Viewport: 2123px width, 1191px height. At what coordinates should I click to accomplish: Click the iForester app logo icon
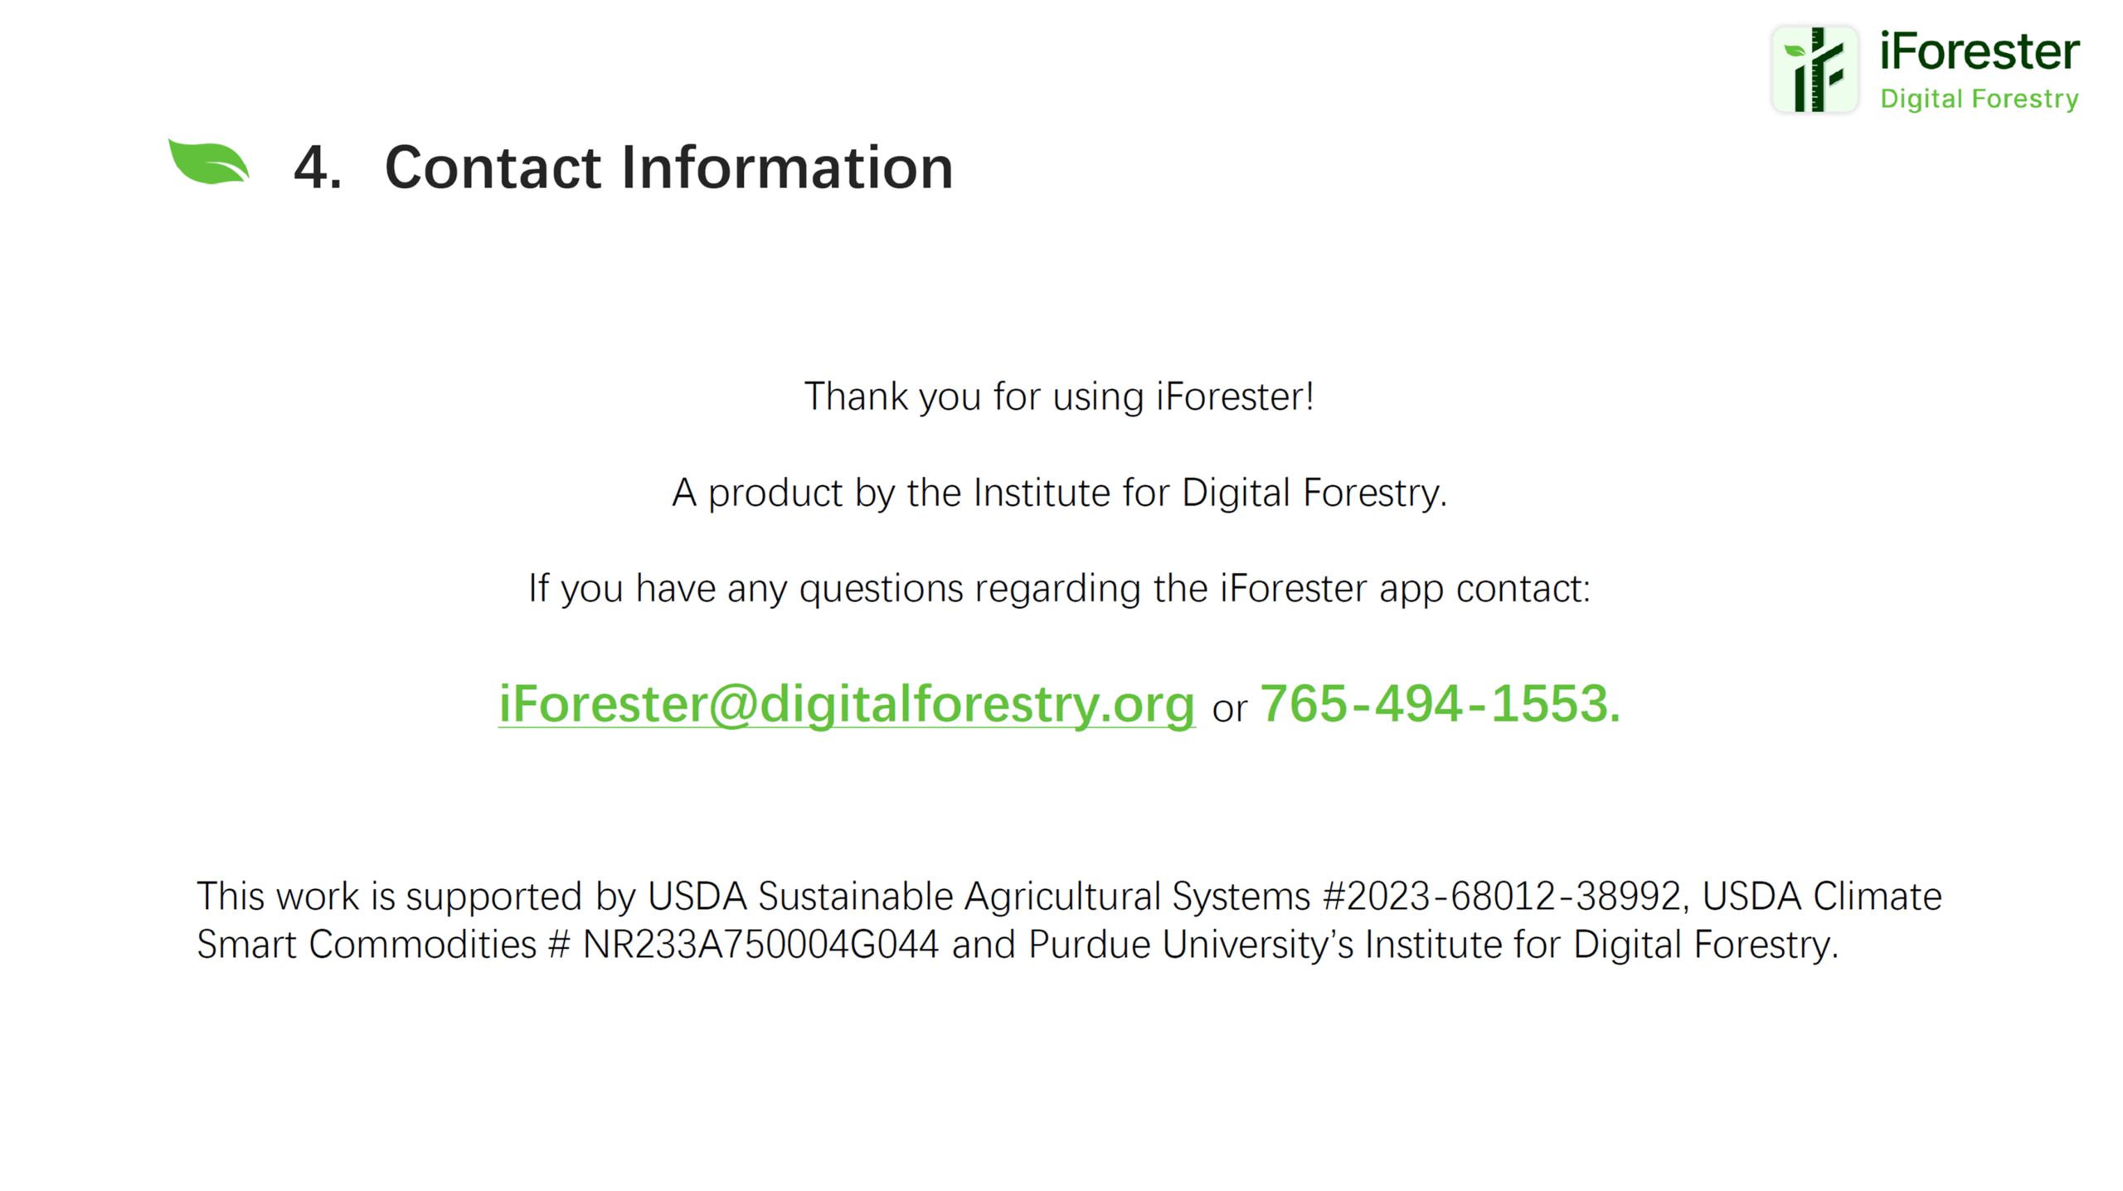1814,70
